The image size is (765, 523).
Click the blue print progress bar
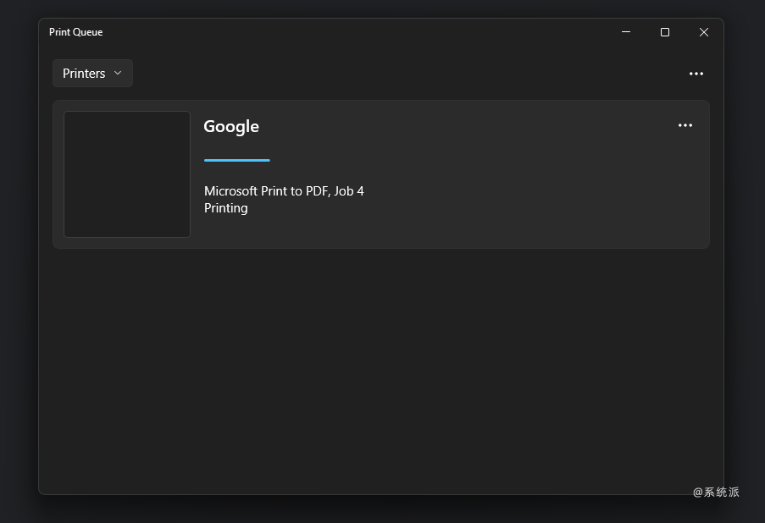click(237, 160)
